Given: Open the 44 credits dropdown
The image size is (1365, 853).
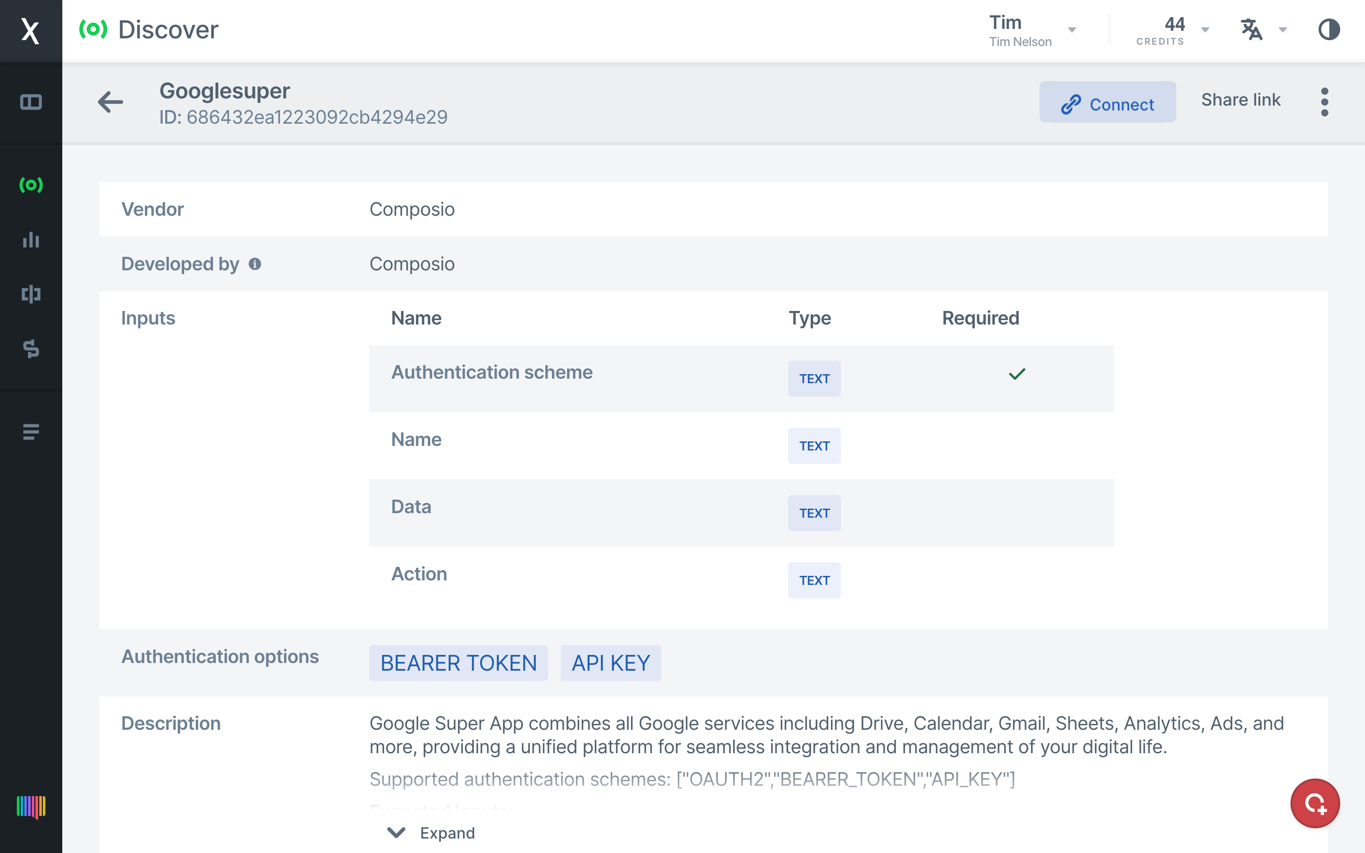Looking at the screenshot, I should pos(1172,31).
